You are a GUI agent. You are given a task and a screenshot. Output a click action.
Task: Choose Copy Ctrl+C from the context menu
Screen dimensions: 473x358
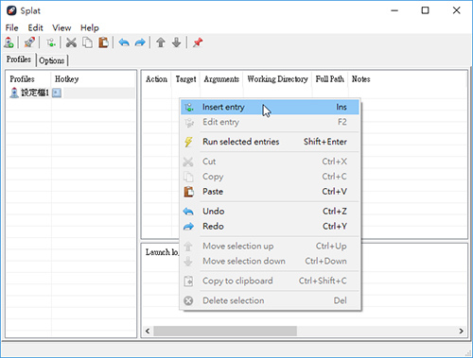pos(271,177)
